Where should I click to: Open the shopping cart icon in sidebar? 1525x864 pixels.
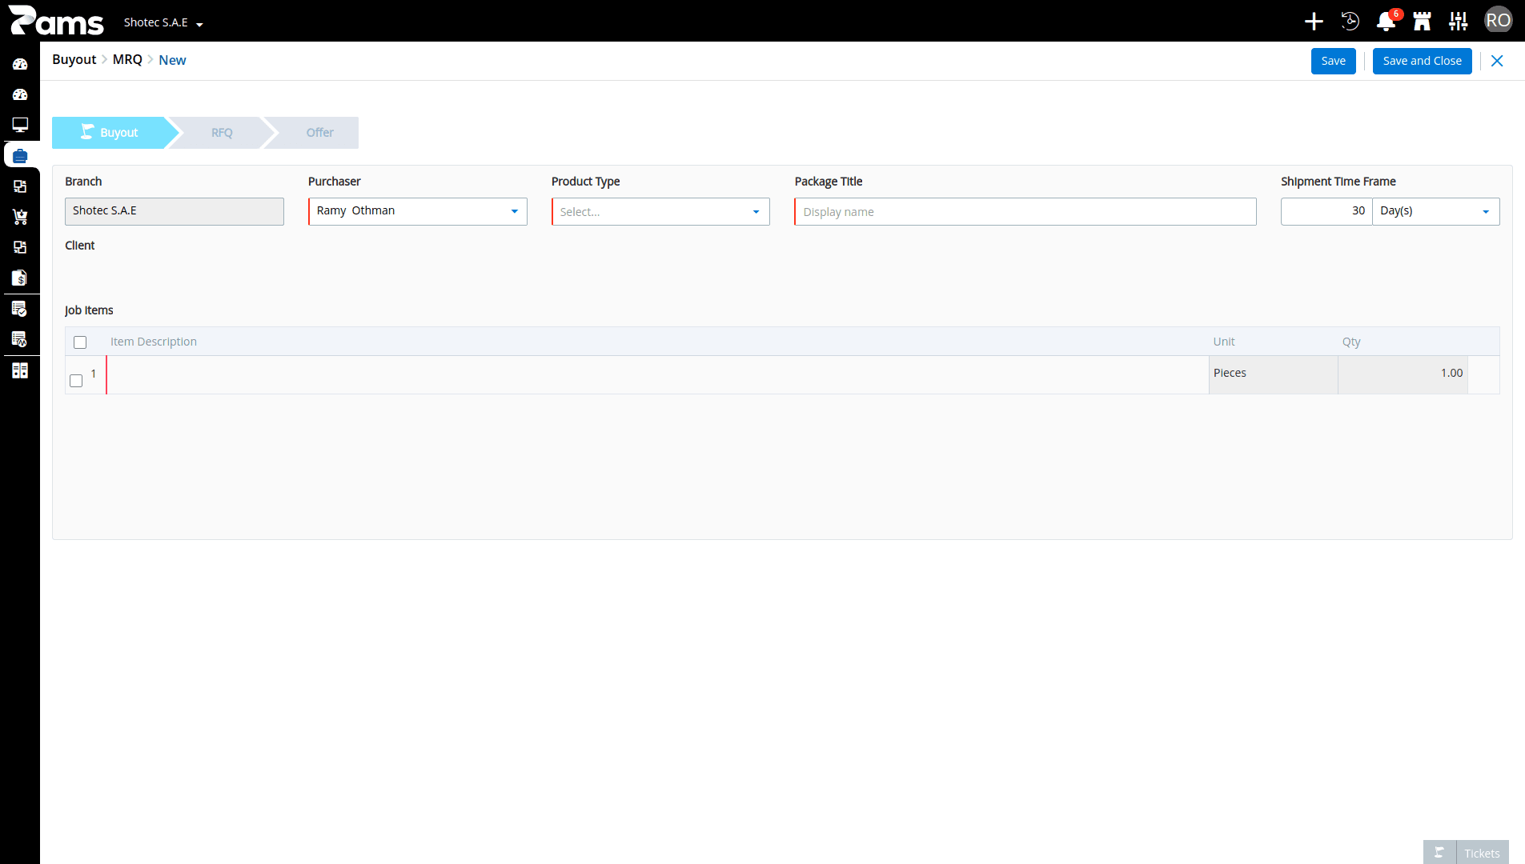pyautogui.click(x=20, y=217)
